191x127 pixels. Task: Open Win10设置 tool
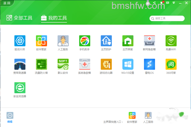[x=128, y=64]
